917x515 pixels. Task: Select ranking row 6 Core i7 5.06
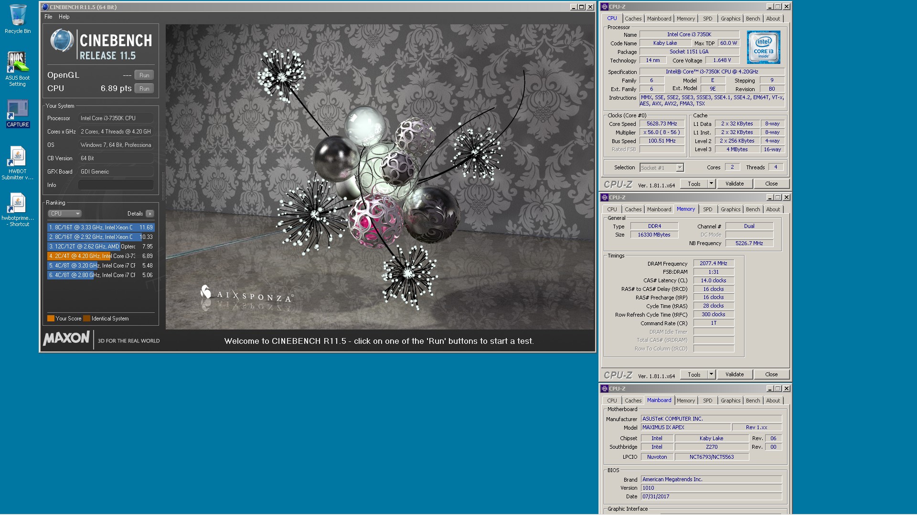pyautogui.click(x=101, y=275)
